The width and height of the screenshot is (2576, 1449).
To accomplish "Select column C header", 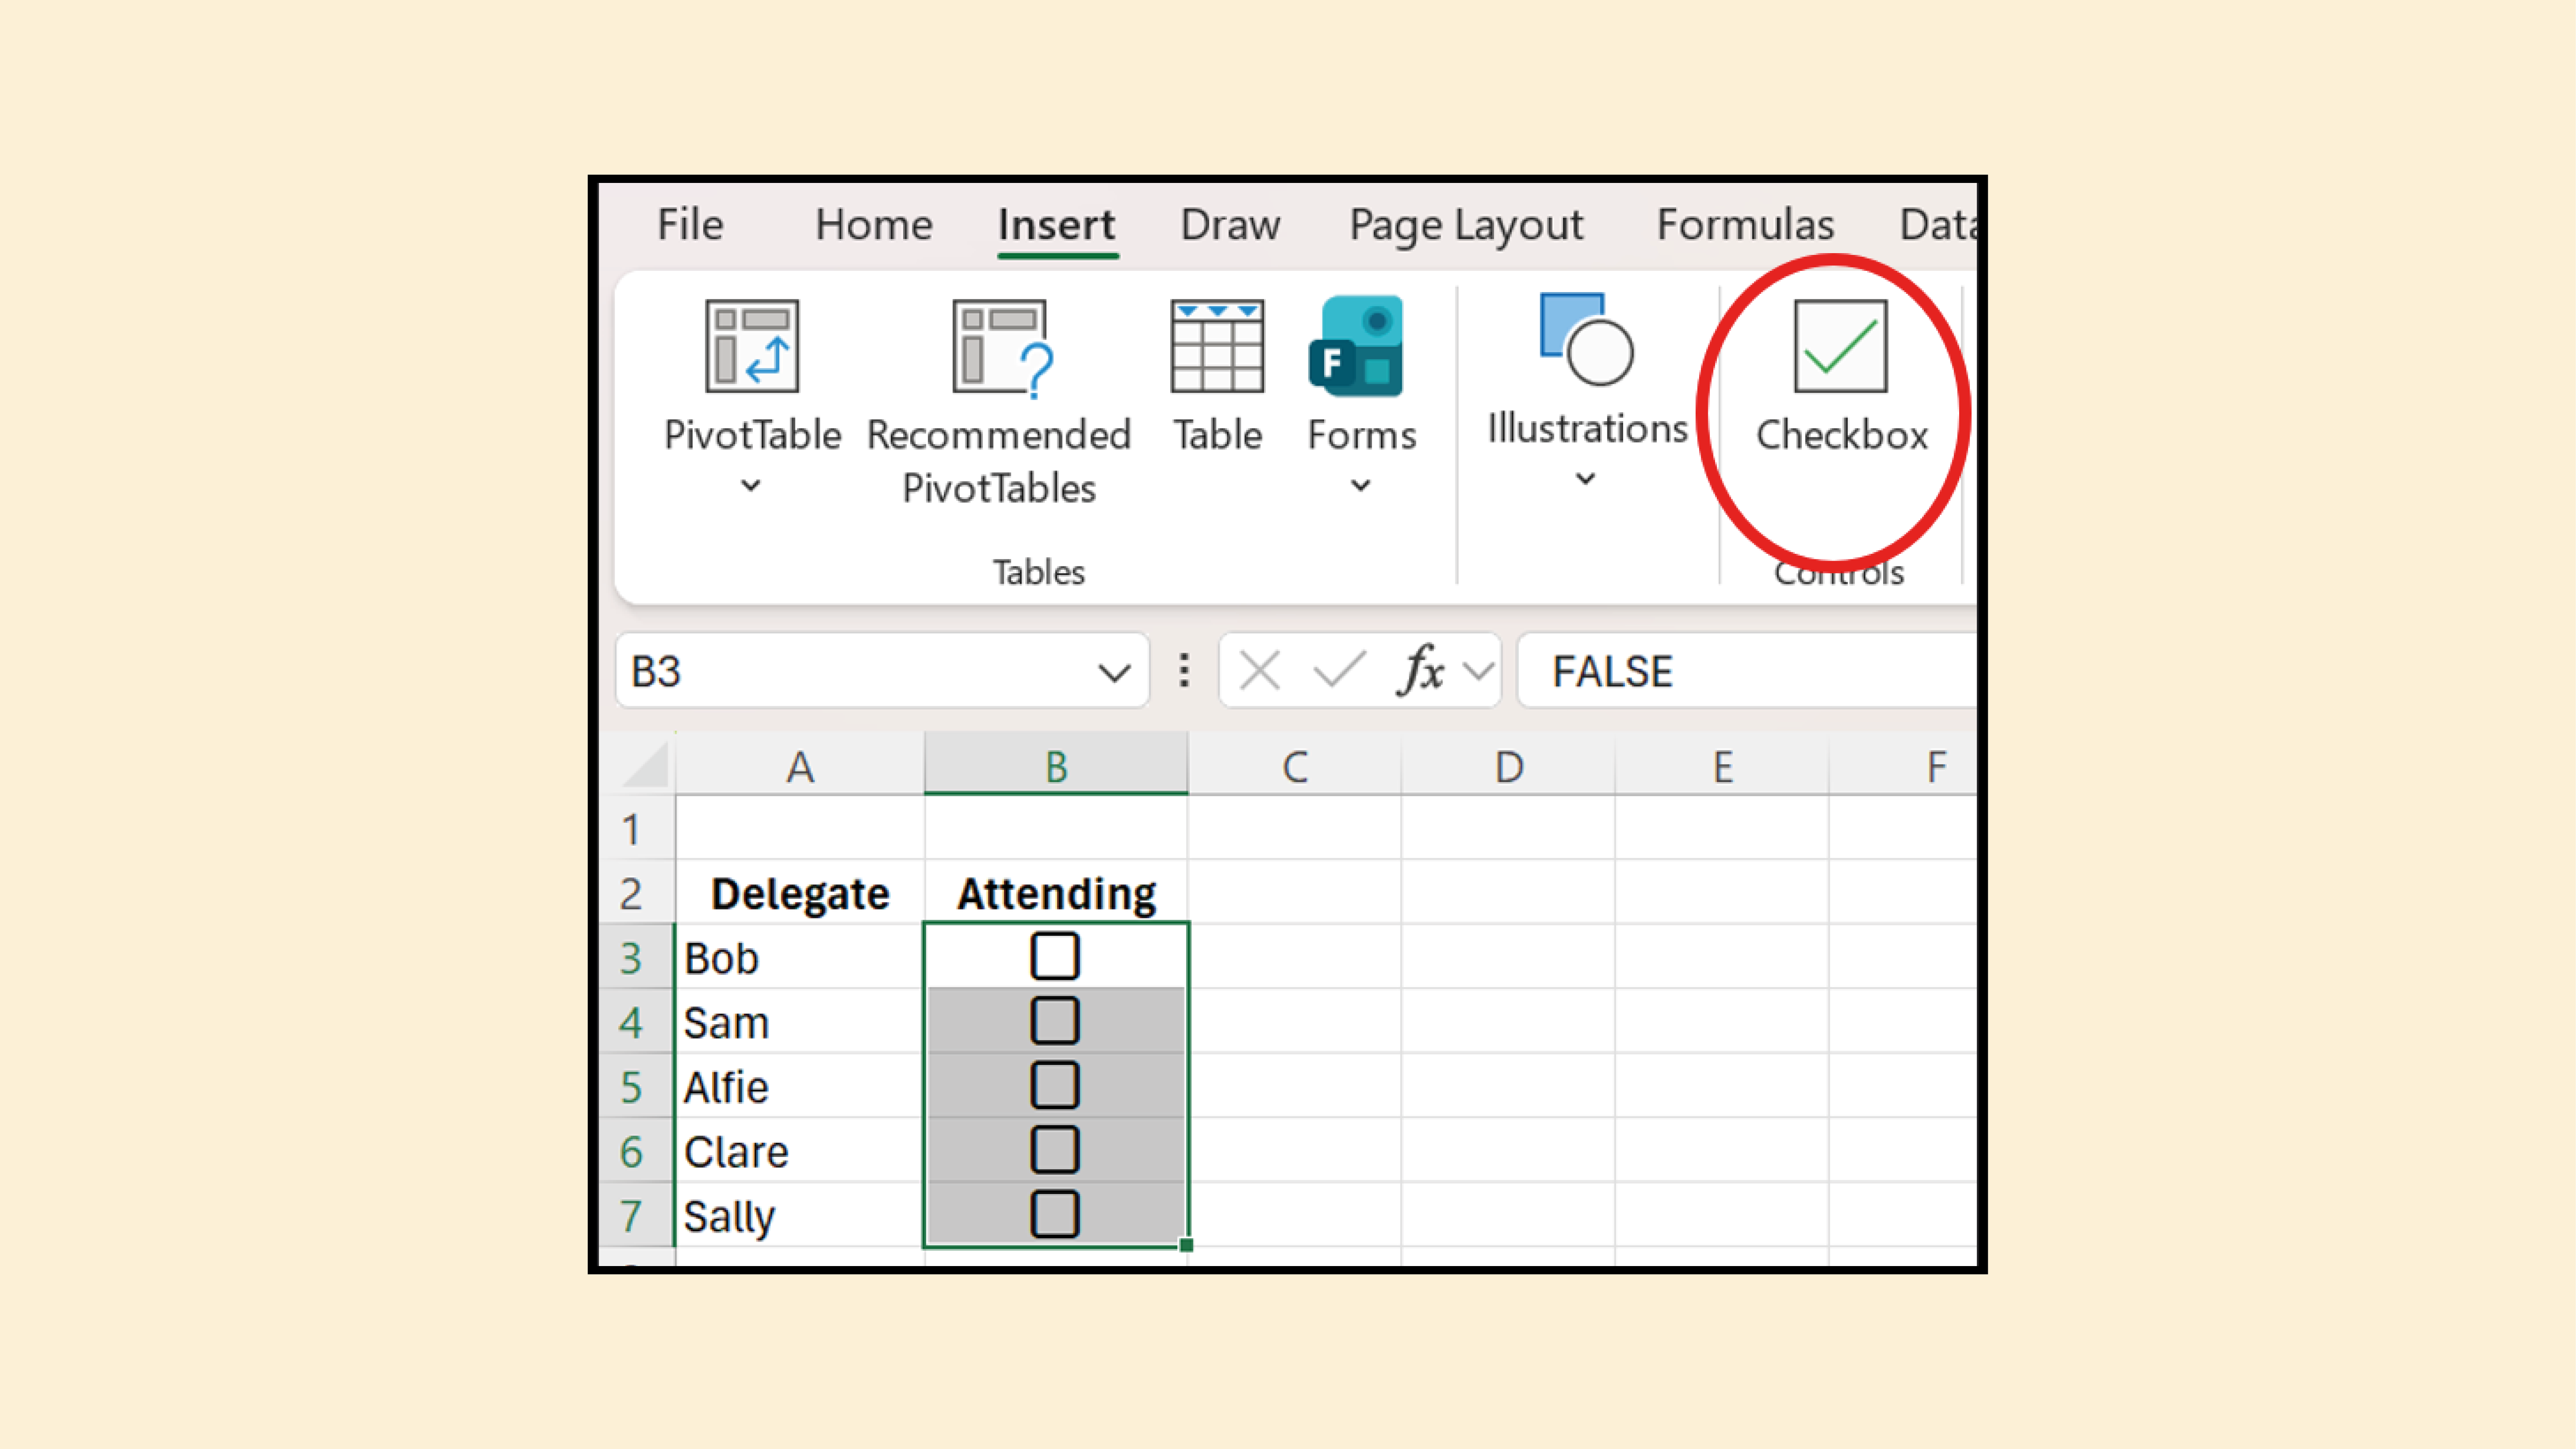I will [1295, 767].
